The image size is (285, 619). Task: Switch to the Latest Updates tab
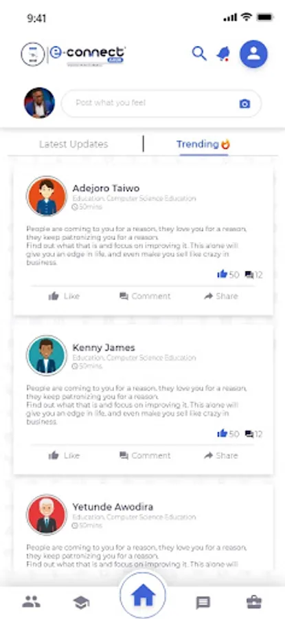(x=73, y=144)
